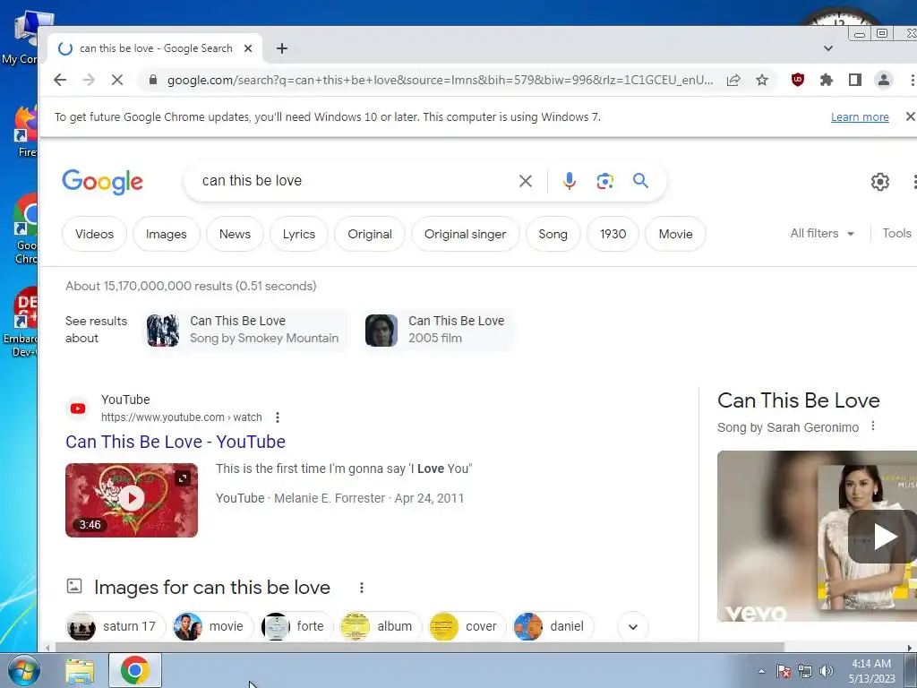Click Chrome taskbar button
This screenshot has width=917, height=688.
pos(135,670)
